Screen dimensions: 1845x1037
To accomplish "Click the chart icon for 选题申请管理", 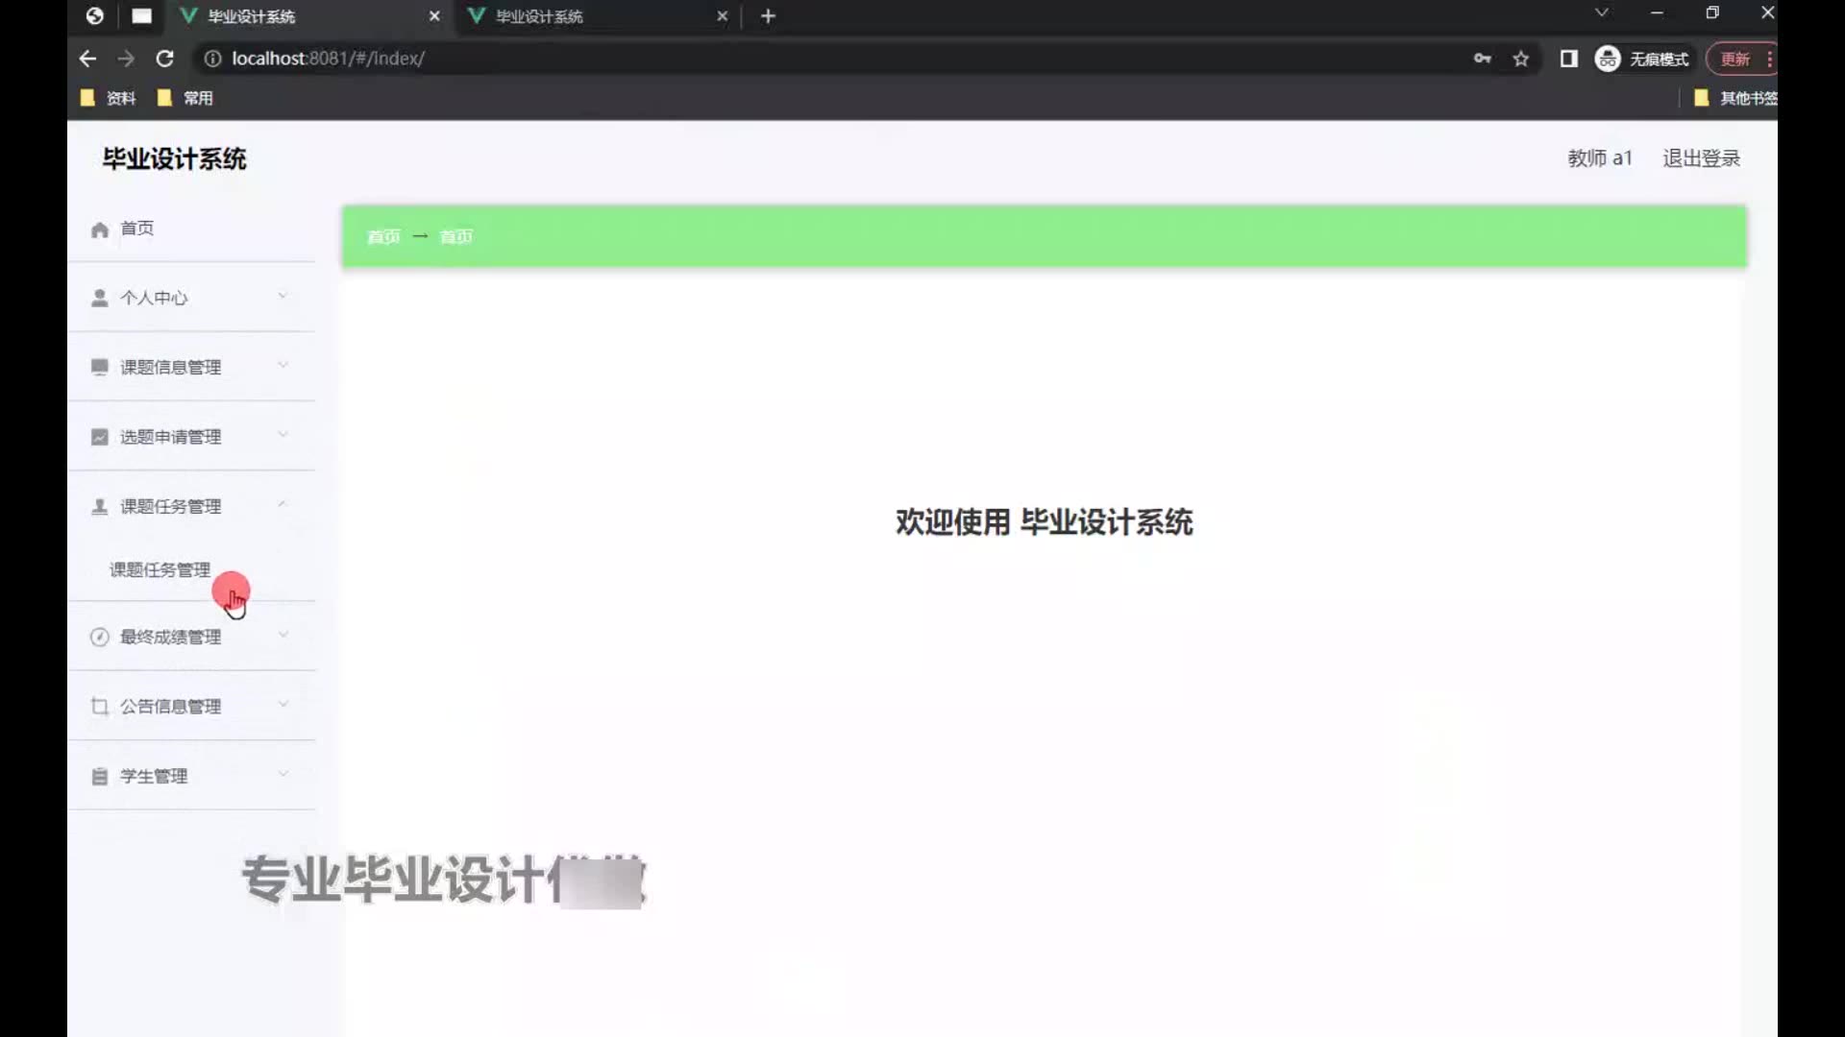I will pyautogui.click(x=99, y=438).
